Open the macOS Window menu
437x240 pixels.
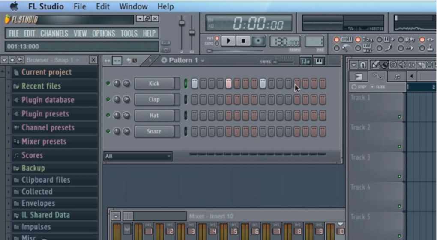(x=133, y=6)
